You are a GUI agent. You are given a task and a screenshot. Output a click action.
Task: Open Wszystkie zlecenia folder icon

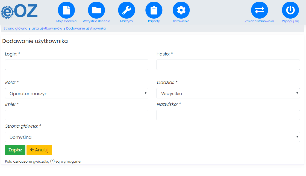tap(96, 10)
